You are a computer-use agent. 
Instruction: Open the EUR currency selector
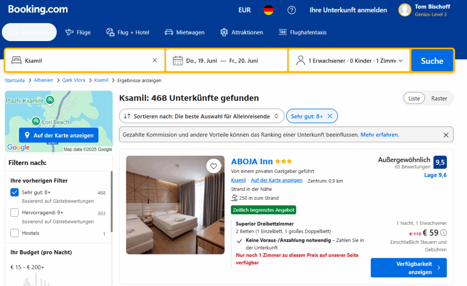[x=244, y=10]
